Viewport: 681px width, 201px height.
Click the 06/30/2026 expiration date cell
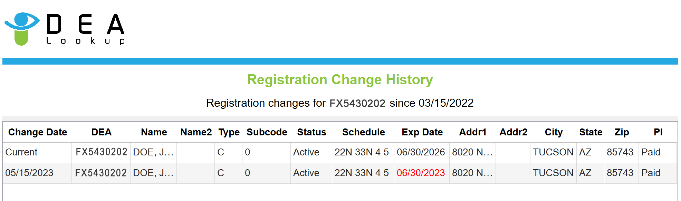click(421, 152)
